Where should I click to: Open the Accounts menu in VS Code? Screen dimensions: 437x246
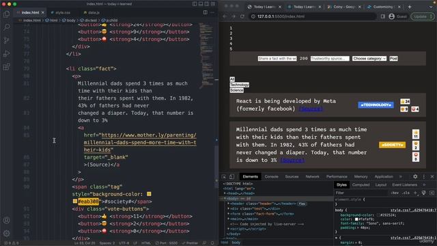click(7, 220)
